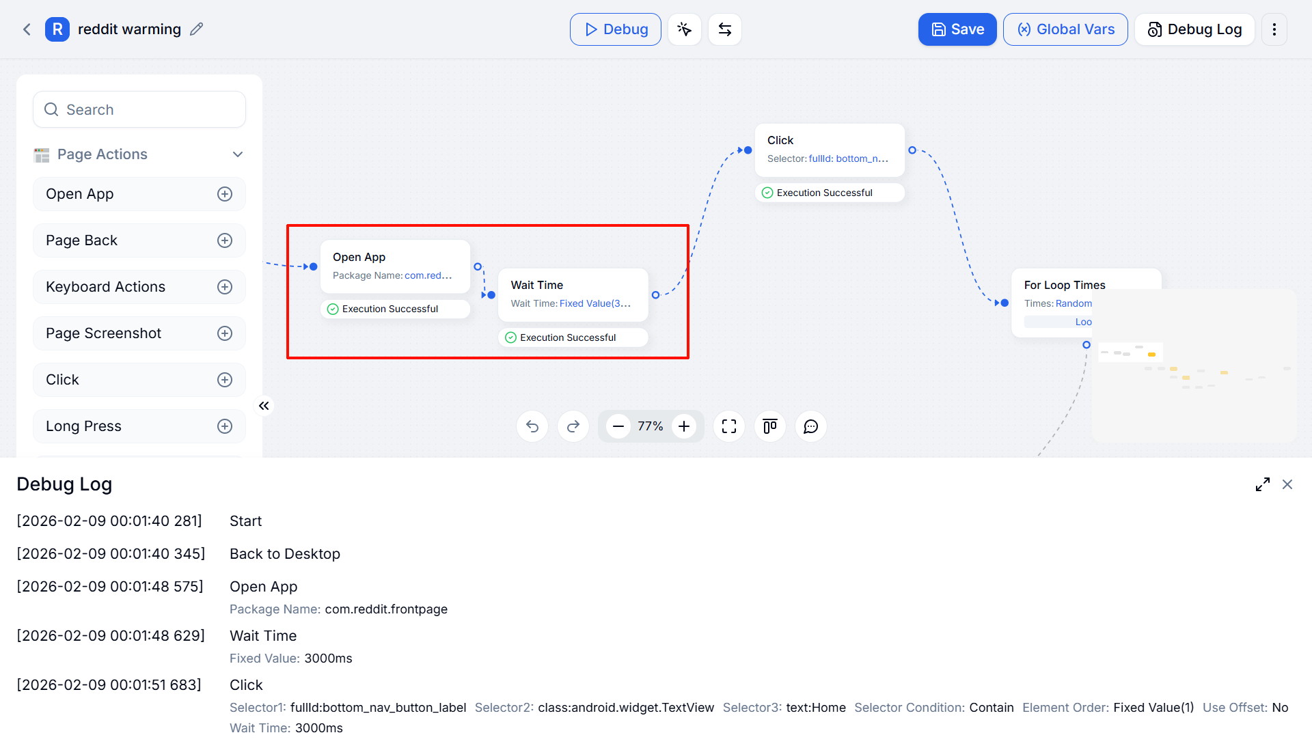This screenshot has height=748, width=1312.
Task: Collapse the Page Actions section
Action: click(238, 154)
